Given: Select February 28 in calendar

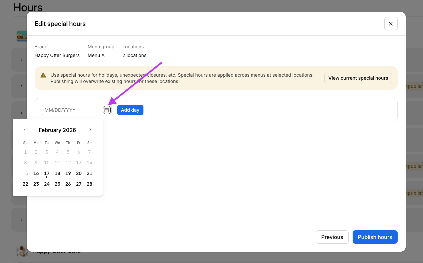Looking at the screenshot, I should (89, 184).
